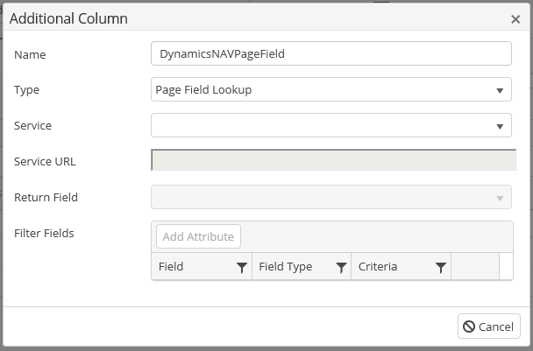Click the empty last grid column header
The height and width of the screenshot is (351, 533).
[475, 266]
